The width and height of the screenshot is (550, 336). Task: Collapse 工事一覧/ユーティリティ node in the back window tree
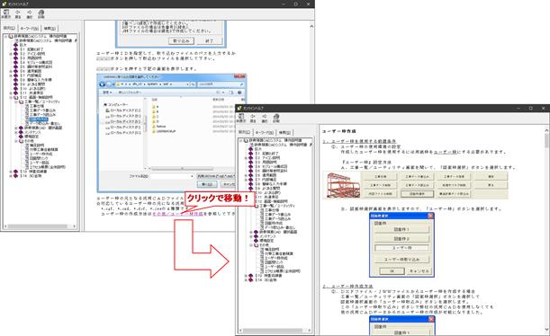[x=16, y=102]
